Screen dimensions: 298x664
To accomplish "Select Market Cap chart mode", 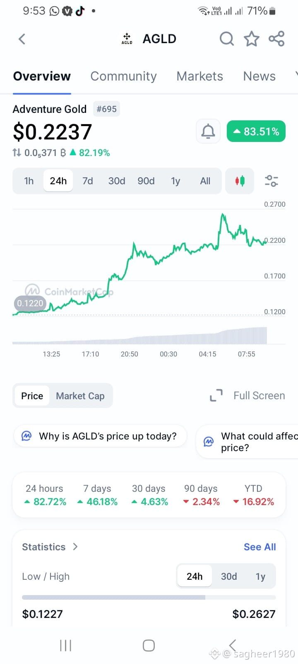I will tap(80, 396).
